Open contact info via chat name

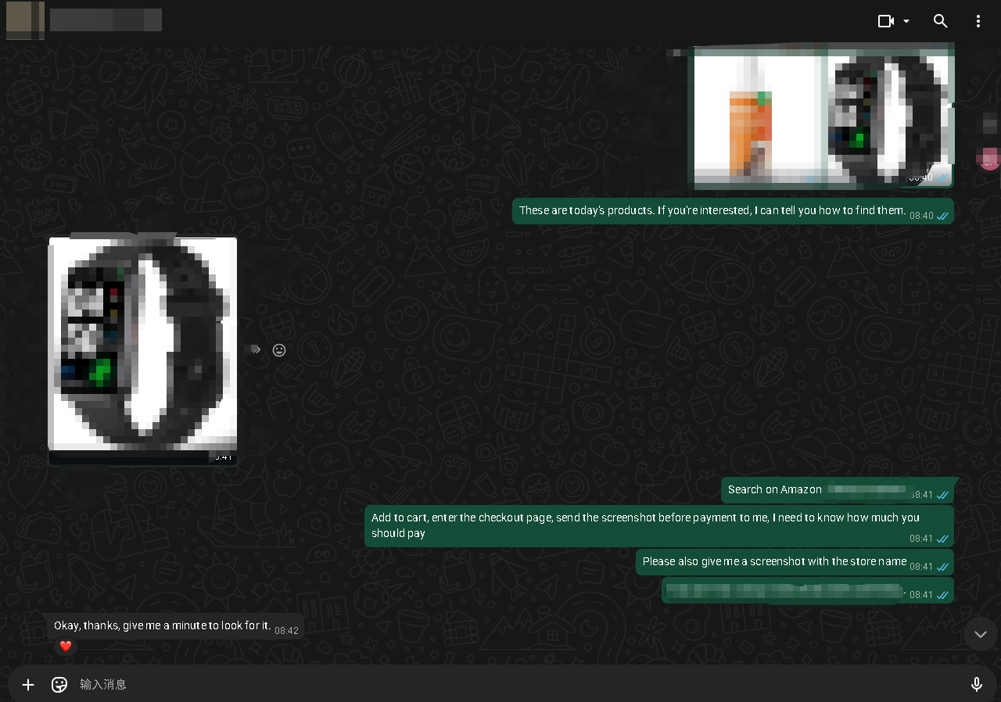(106, 20)
